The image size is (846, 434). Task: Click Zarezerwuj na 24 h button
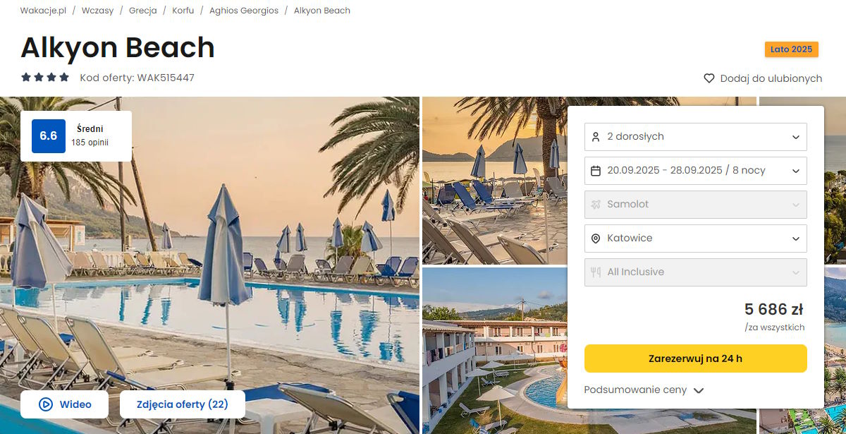tap(696, 358)
